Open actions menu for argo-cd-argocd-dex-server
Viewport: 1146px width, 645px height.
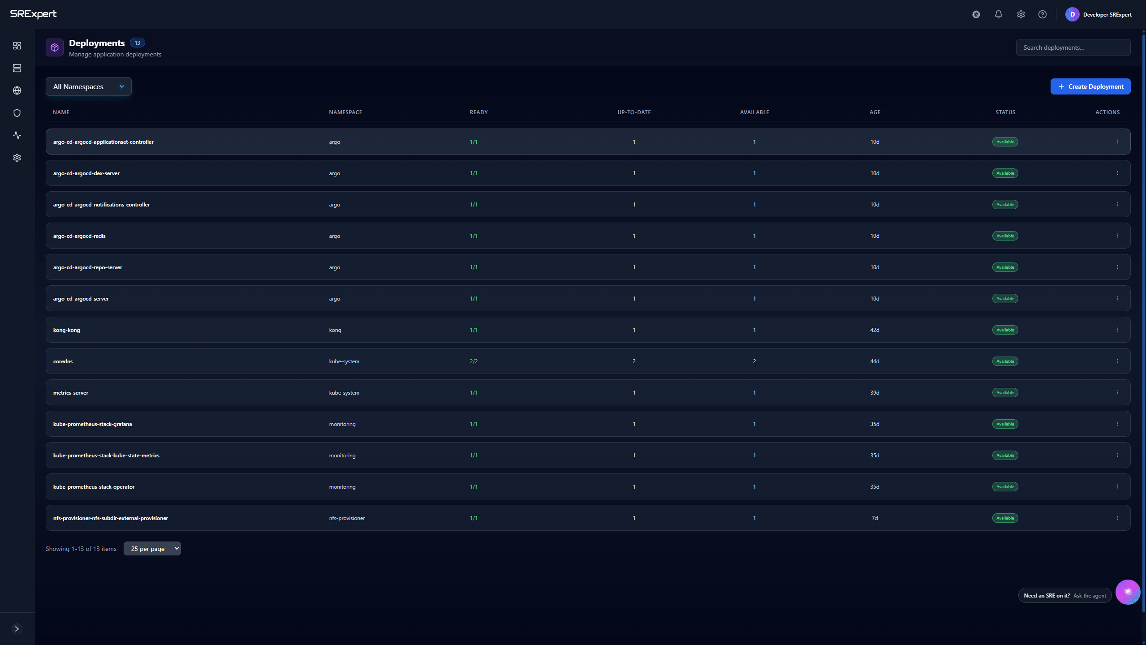click(x=1118, y=173)
